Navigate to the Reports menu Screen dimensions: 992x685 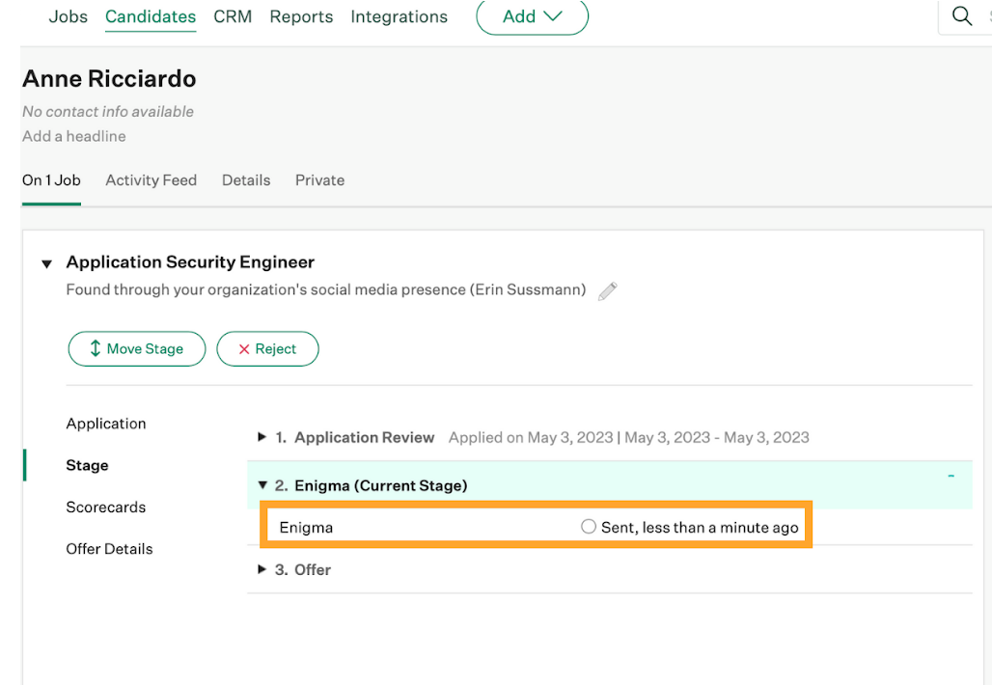click(x=301, y=16)
